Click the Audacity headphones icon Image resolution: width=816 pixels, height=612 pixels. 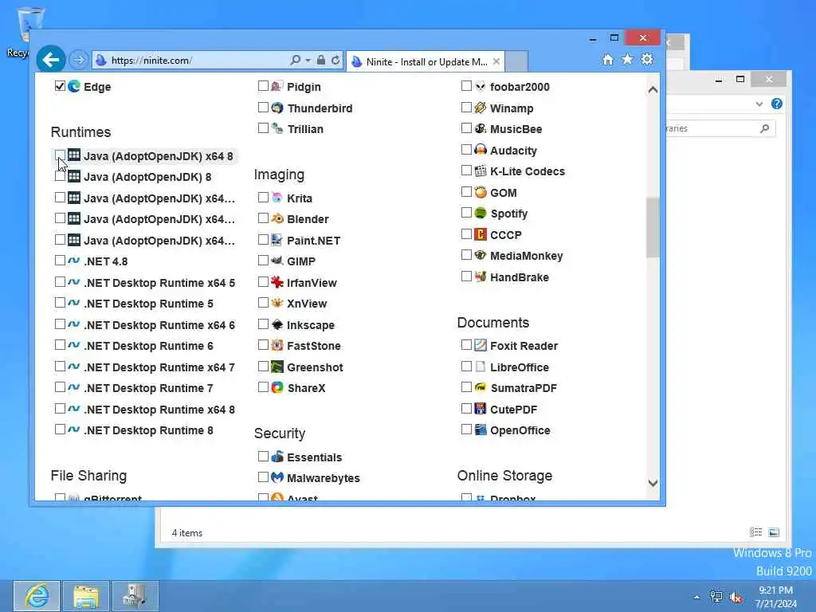click(481, 150)
